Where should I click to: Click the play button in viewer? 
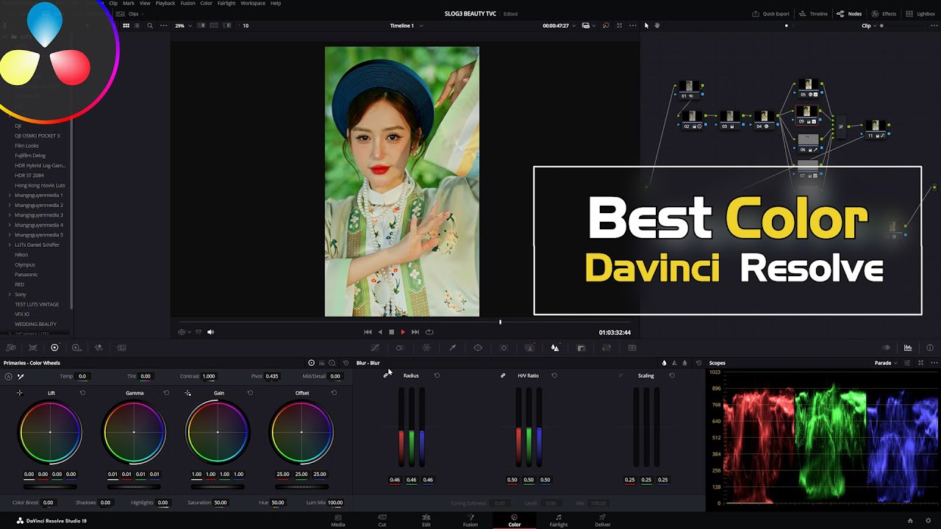pos(402,332)
